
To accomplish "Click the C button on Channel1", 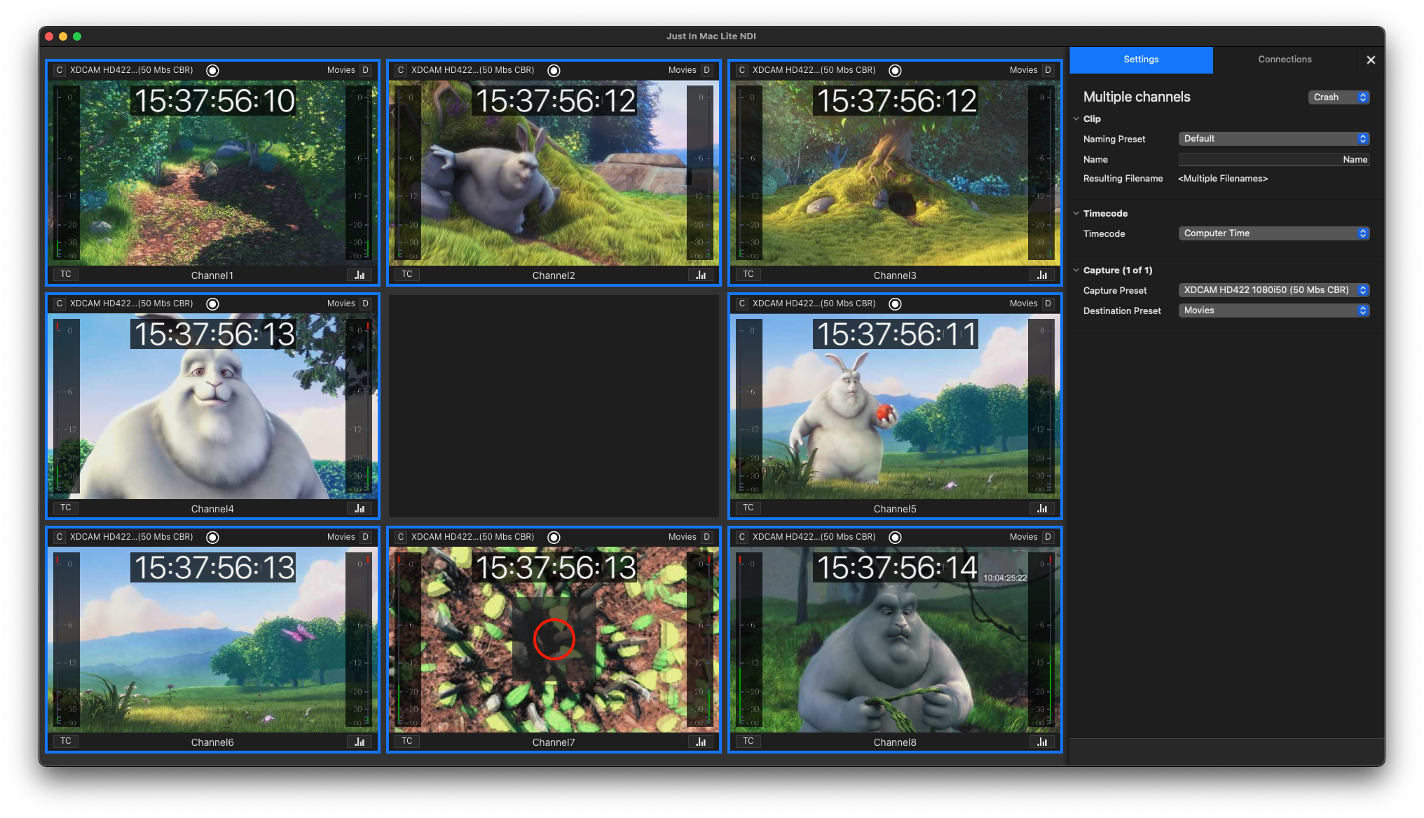I will 60,70.
